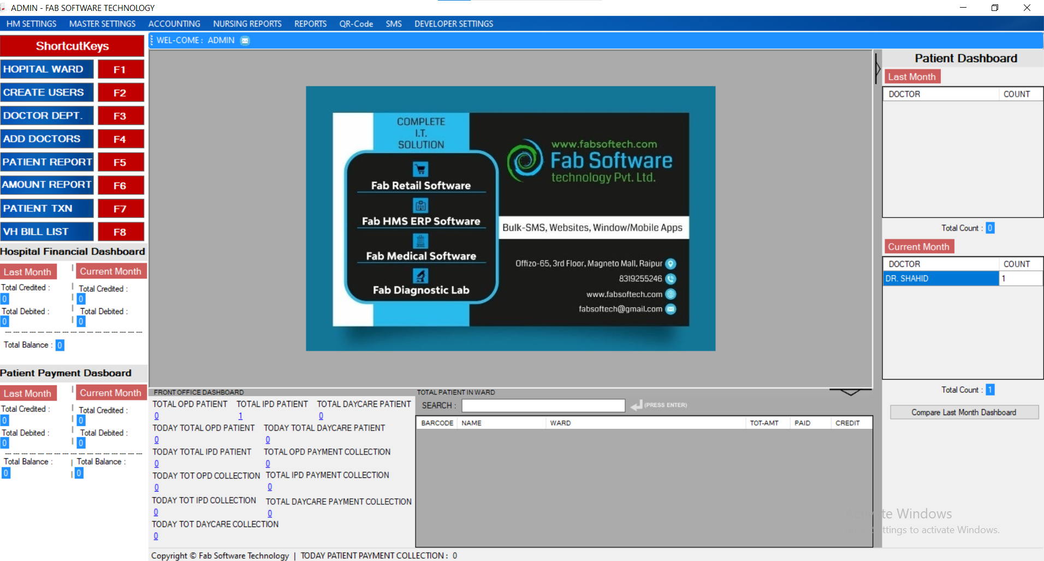Click the red F1 key button
1044x561 pixels.
click(x=121, y=69)
